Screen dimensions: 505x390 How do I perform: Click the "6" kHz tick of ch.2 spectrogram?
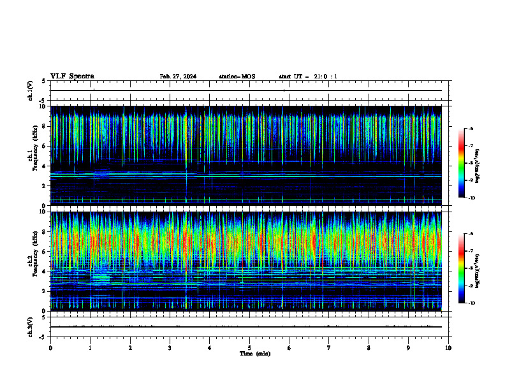point(44,252)
